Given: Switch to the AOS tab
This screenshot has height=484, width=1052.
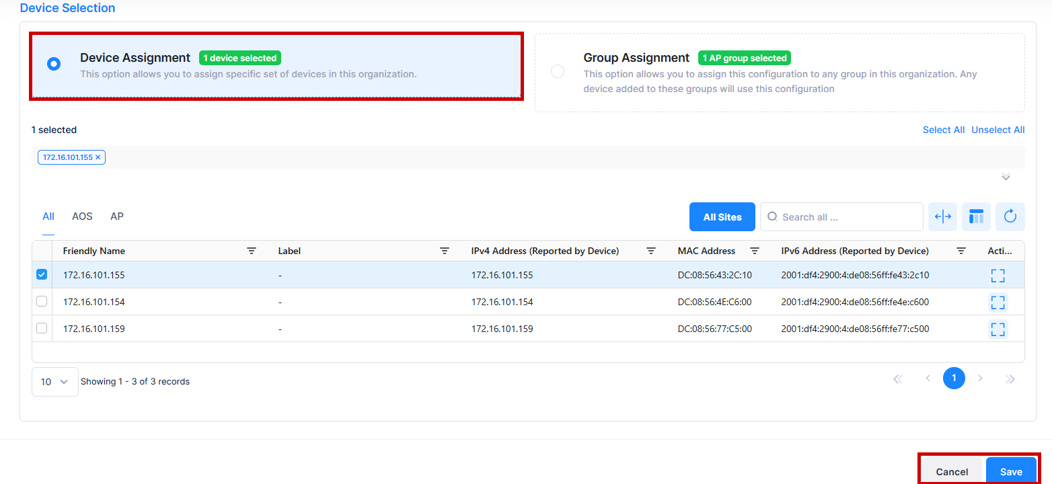Looking at the screenshot, I should pyautogui.click(x=82, y=216).
